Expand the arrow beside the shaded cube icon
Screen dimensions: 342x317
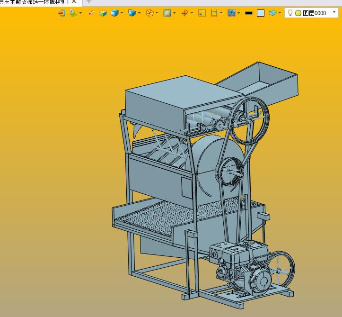[122, 13]
